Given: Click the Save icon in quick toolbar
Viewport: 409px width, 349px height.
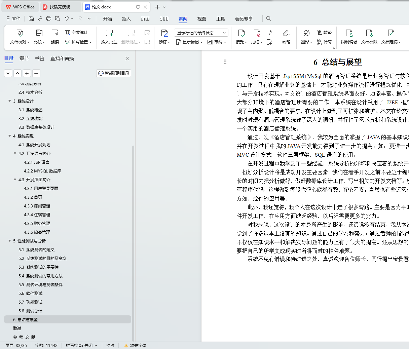Looking at the screenshot, I should click(x=31, y=18).
